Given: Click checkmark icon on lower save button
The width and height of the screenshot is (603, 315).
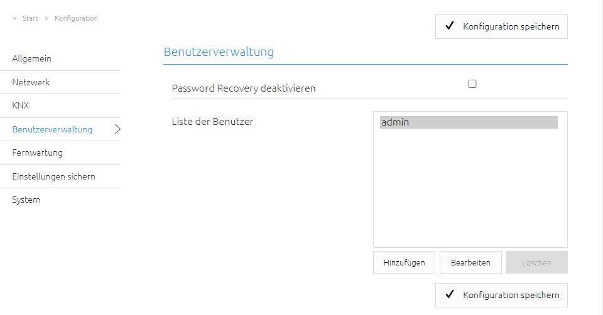Looking at the screenshot, I should pyautogui.click(x=449, y=295).
